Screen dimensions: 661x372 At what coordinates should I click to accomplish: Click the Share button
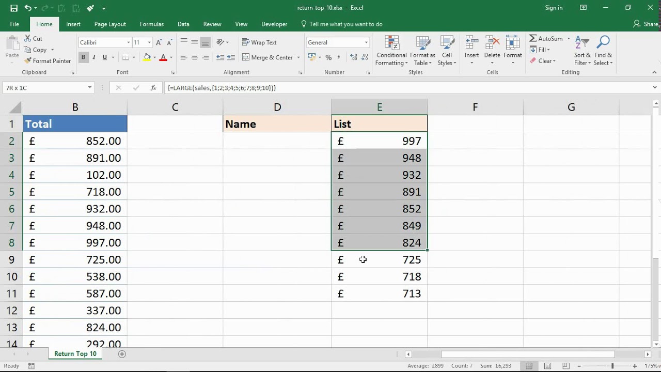(x=646, y=24)
